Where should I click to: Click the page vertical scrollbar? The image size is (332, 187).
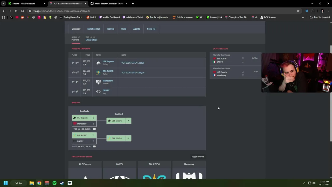[x=331, y=94]
